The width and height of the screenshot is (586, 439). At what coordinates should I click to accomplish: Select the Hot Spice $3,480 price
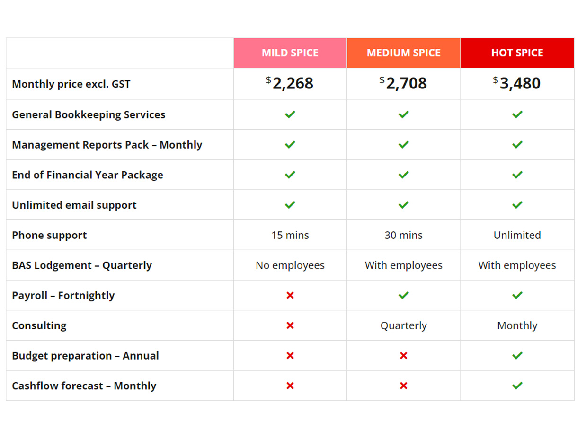pos(517,83)
